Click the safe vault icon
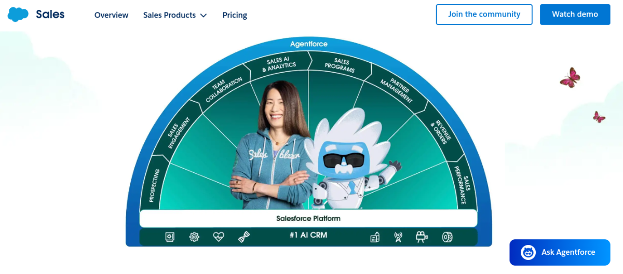Viewport: 623px width, 274px height. tap(170, 237)
